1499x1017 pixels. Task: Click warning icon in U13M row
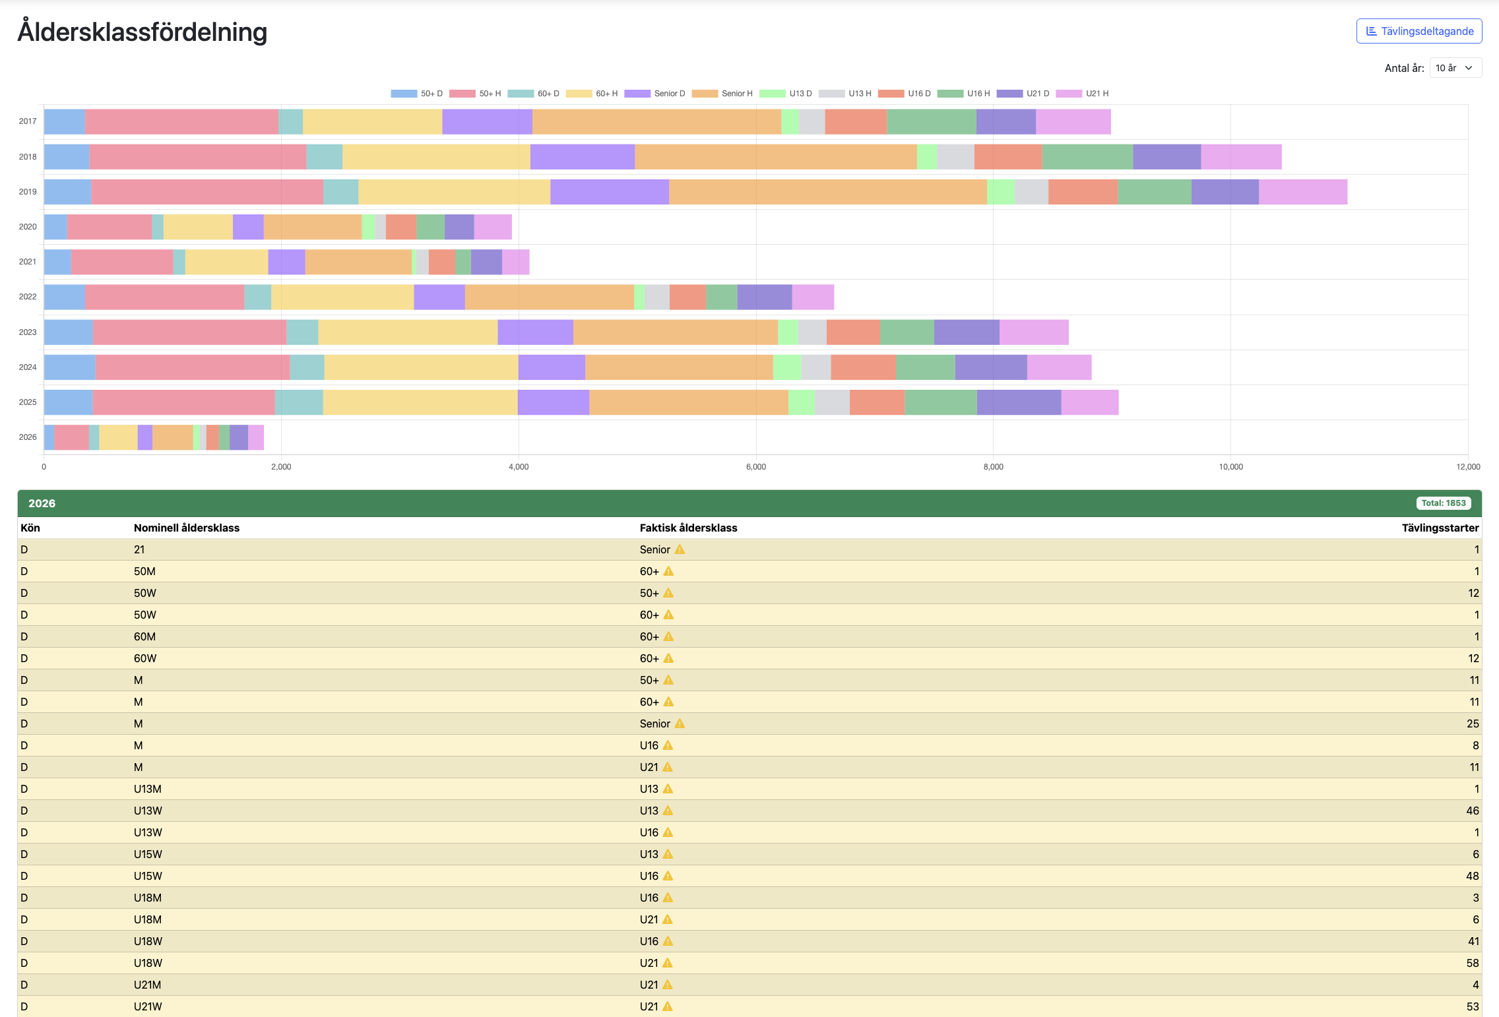click(x=668, y=789)
